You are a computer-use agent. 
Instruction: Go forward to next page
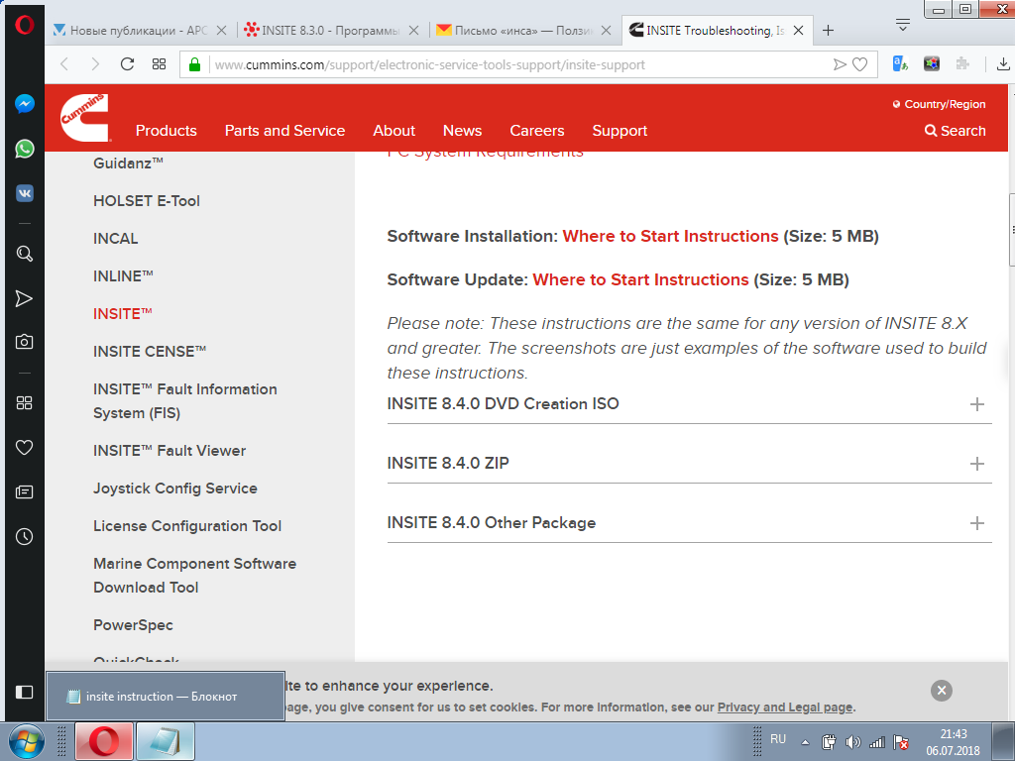pyautogui.click(x=95, y=64)
